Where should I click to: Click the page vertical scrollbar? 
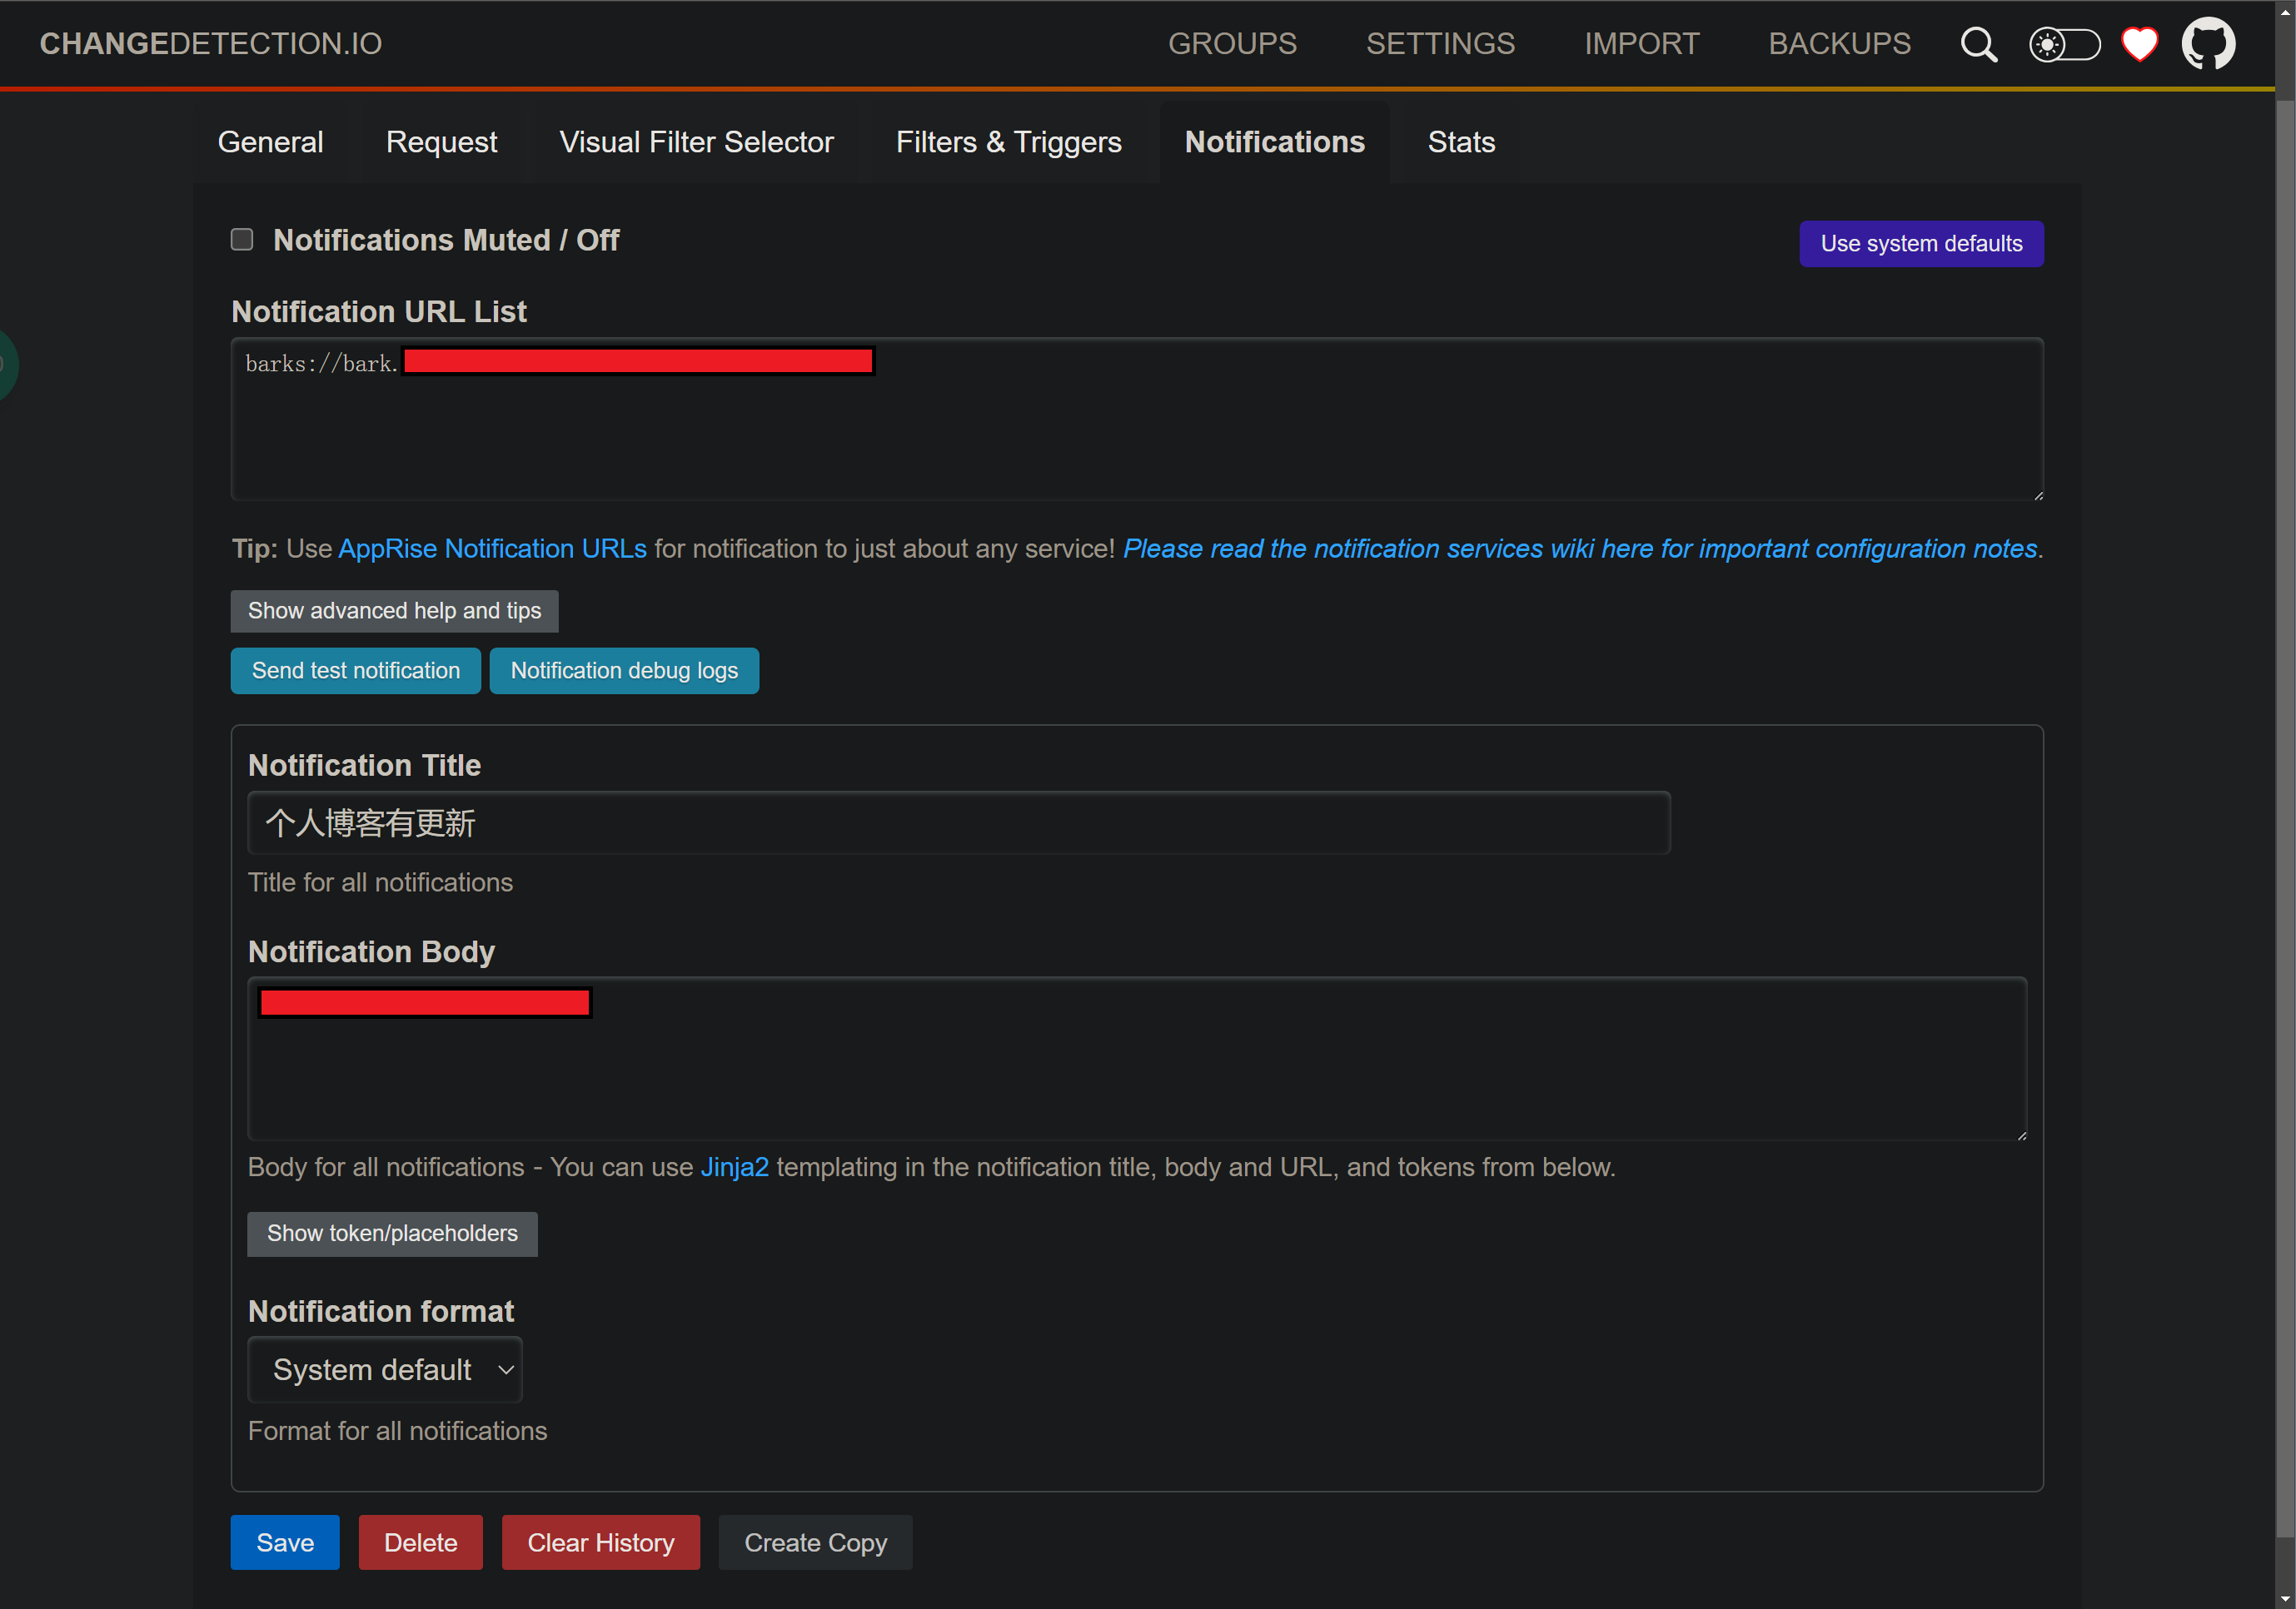coord(2285,799)
